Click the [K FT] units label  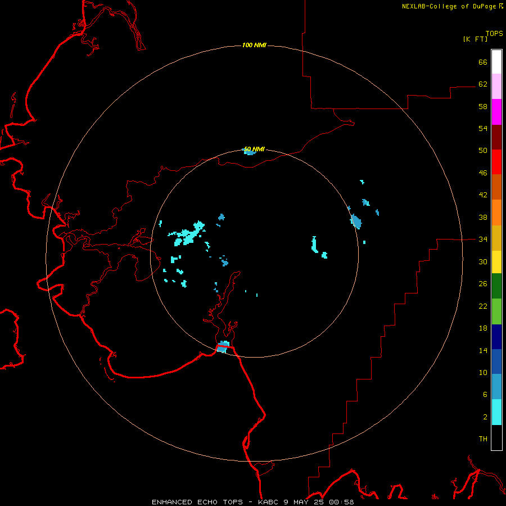tap(475, 39)
